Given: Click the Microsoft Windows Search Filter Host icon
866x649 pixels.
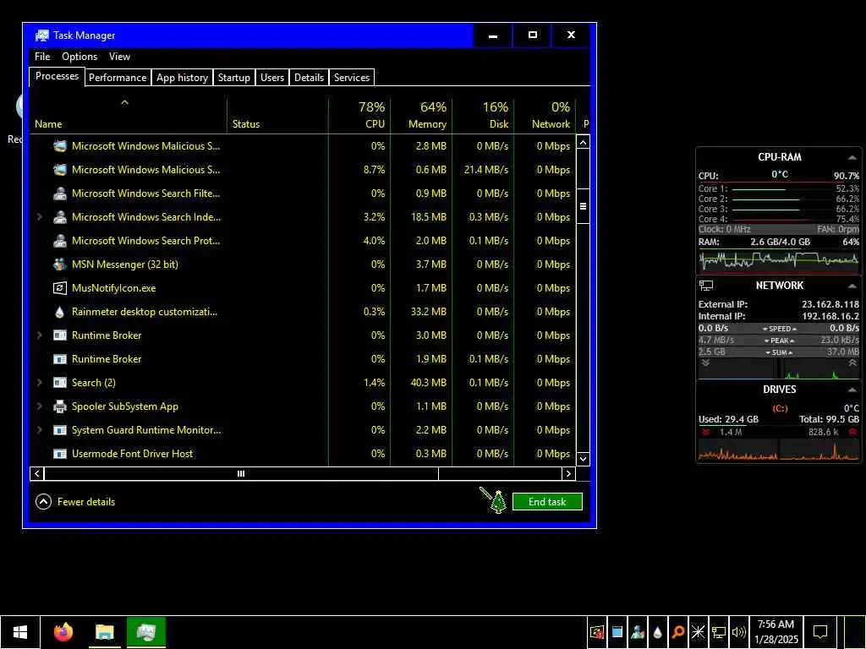Looking at the screenshot, I should (60, 194).
